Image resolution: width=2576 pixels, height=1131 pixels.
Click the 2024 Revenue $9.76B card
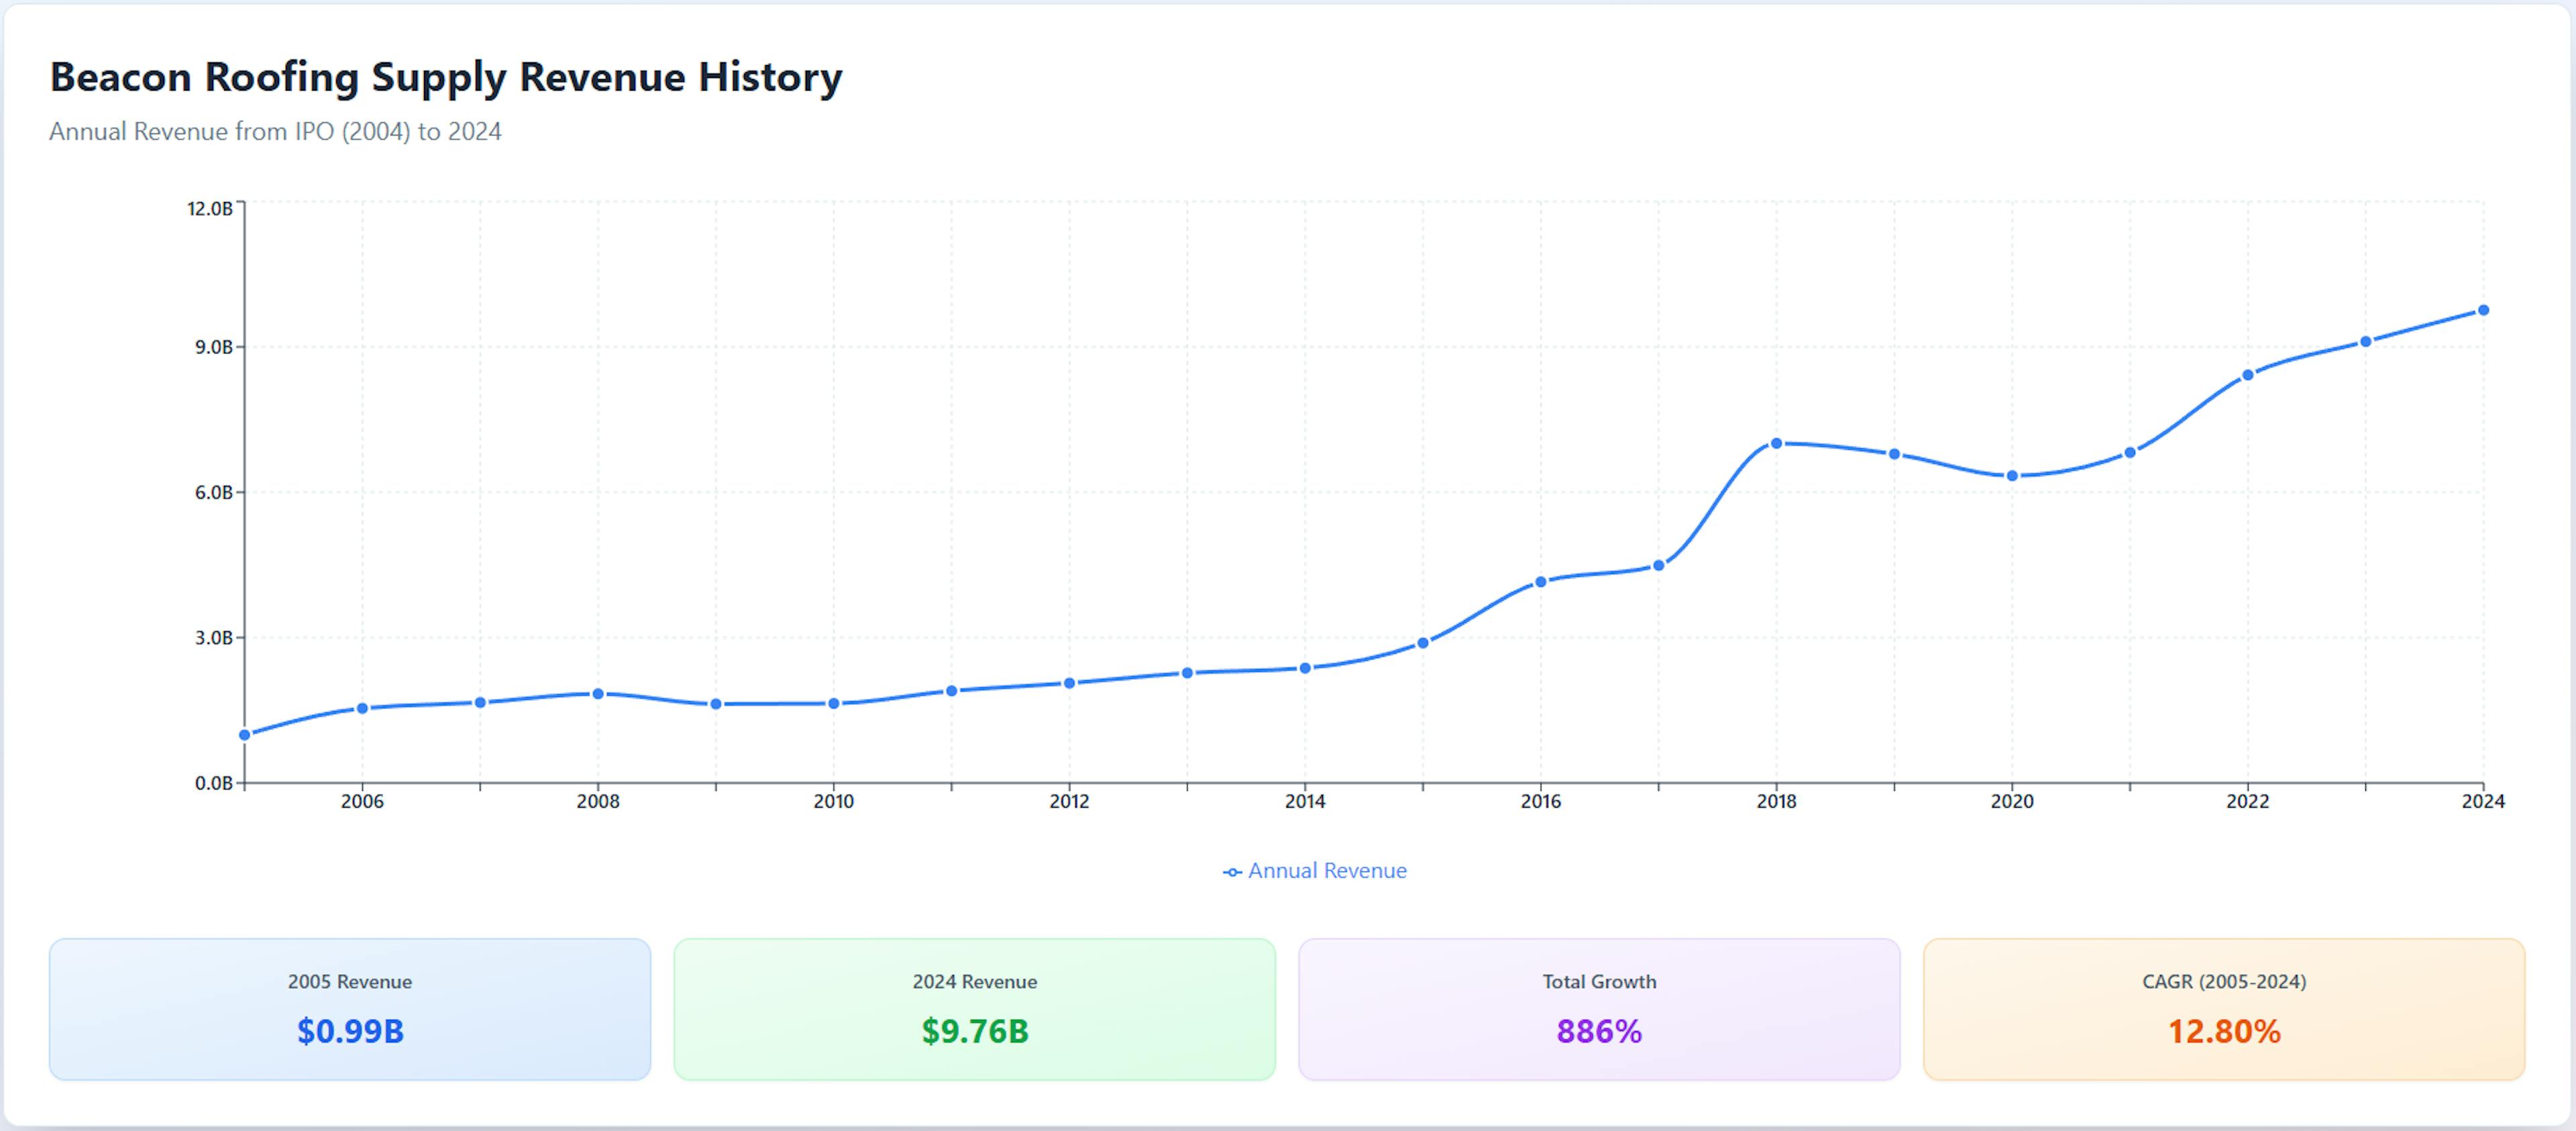(x=974, y=1008)
